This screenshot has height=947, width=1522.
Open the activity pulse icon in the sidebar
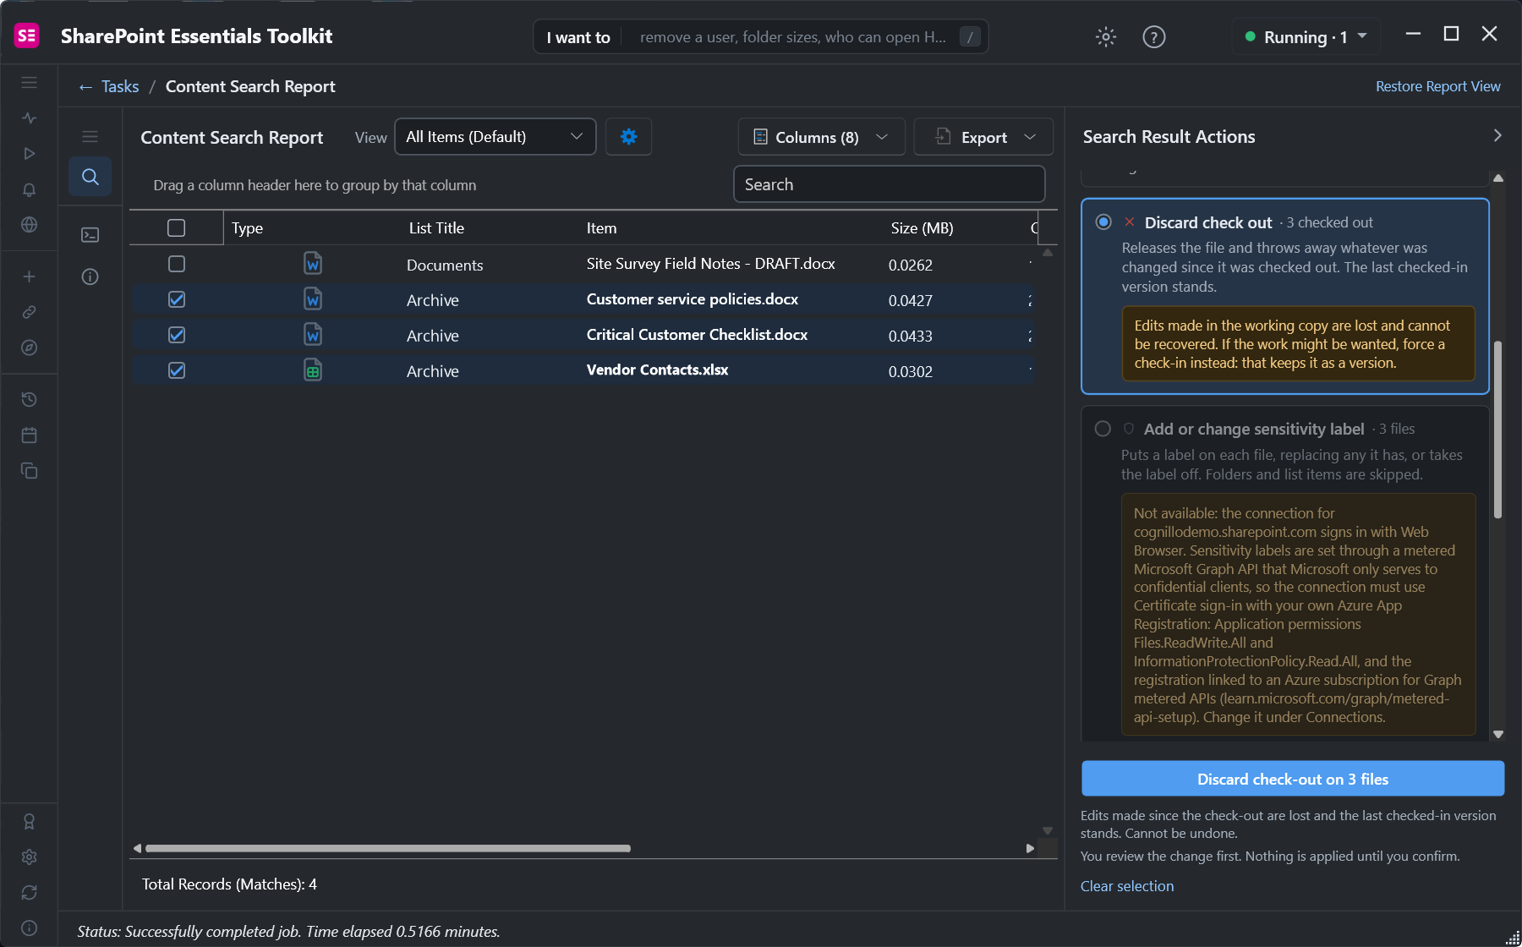point(30,118)
